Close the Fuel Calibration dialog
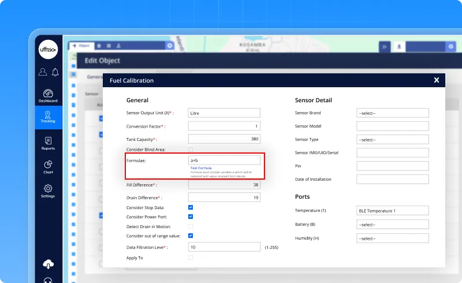The height and width of the screenshot is (283, 462). coord(437,80)
